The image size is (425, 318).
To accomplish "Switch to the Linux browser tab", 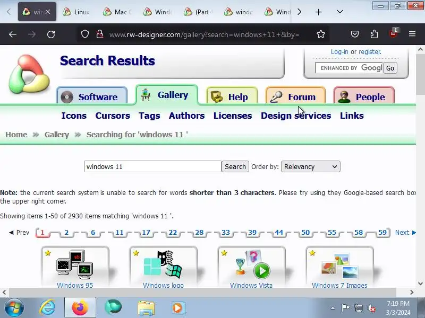I will (76, 12).
